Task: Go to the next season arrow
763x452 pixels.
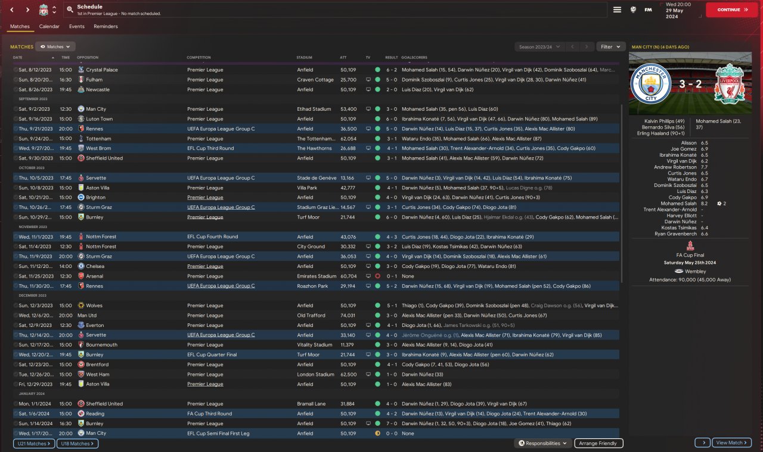Action: click(x=587, y=46)
